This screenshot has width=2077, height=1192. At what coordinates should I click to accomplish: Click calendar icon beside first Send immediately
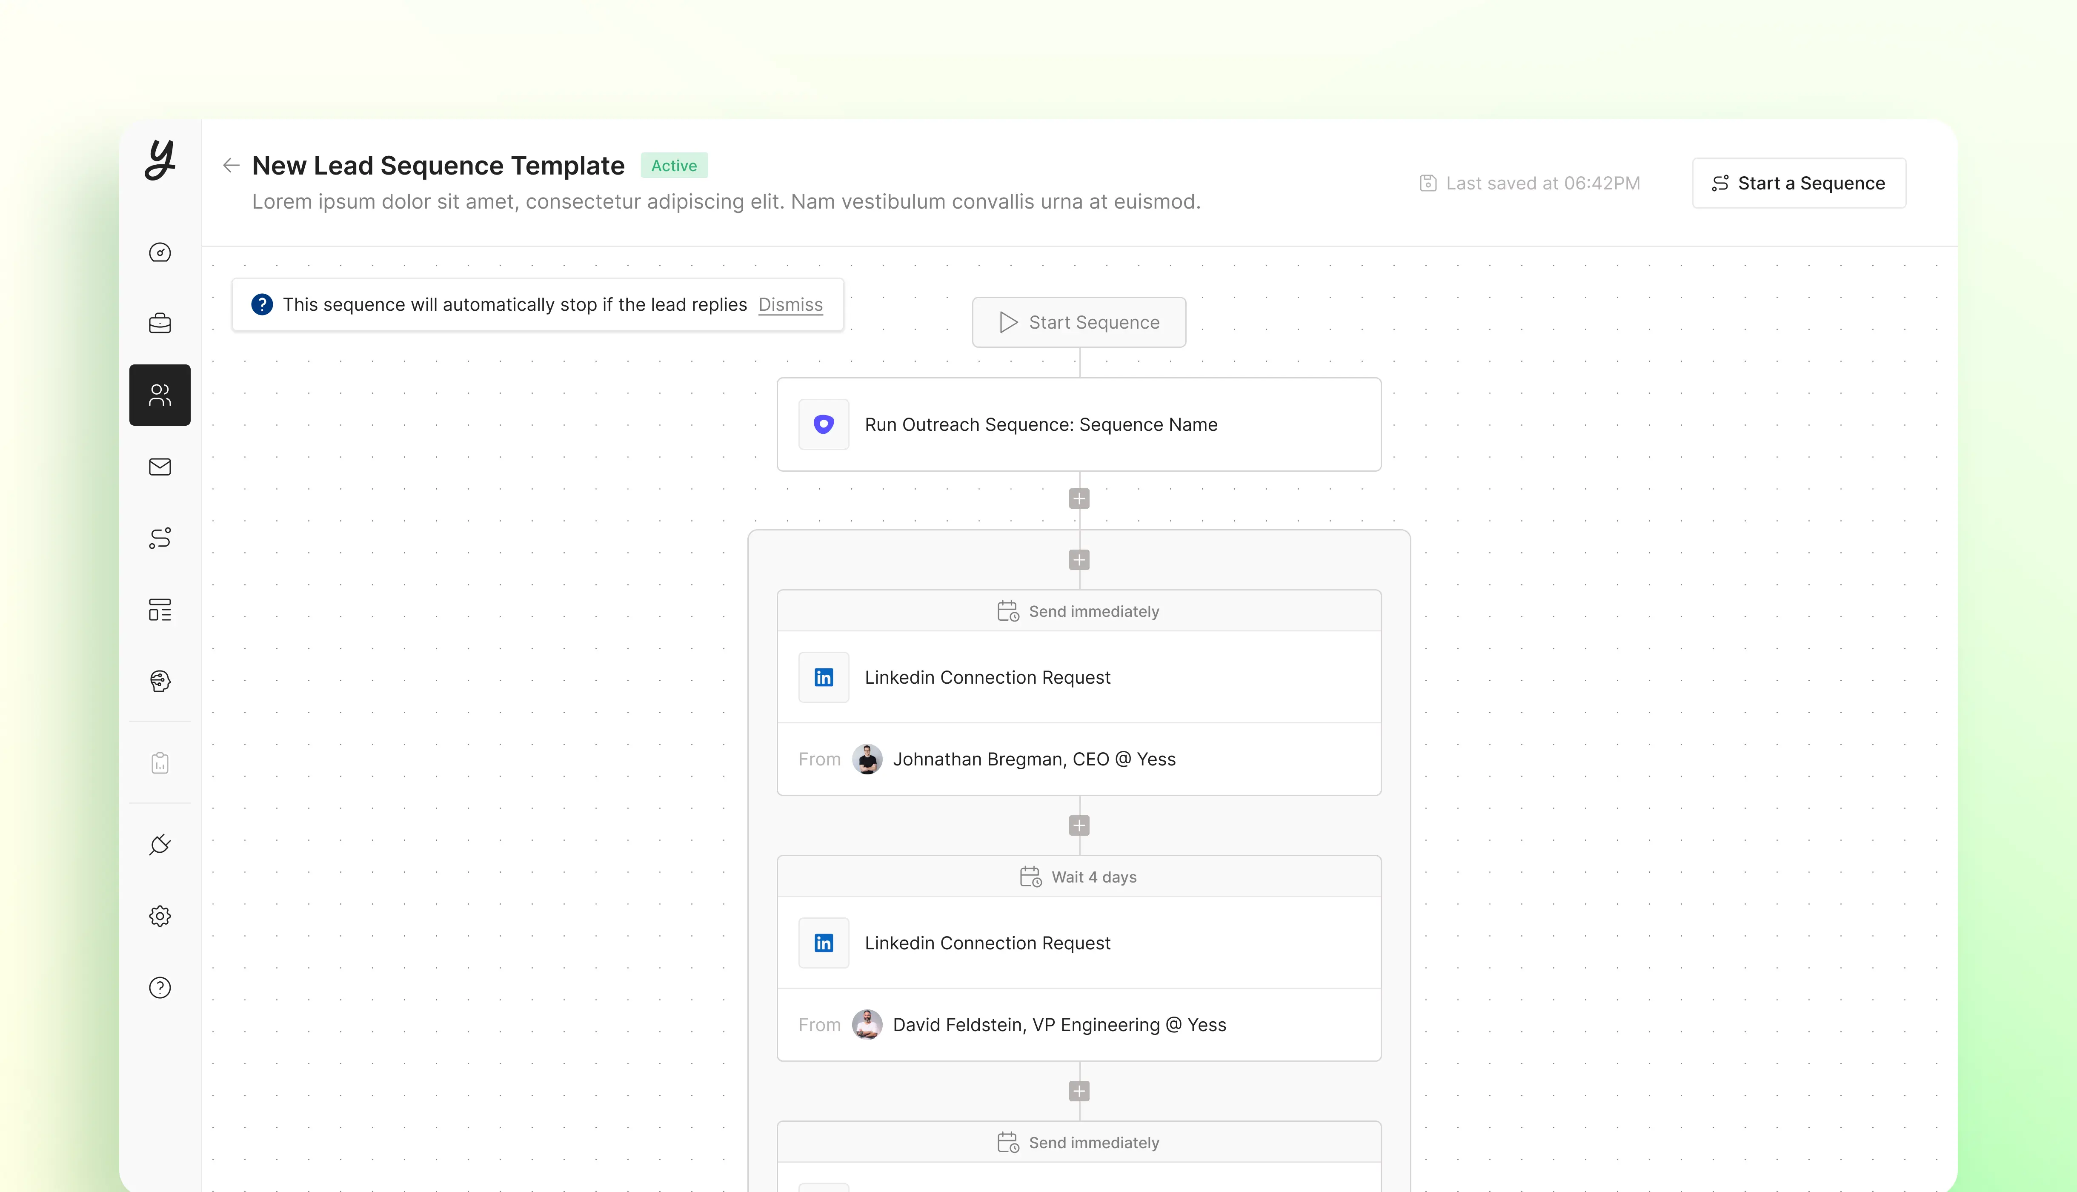tap(1008, 612)
